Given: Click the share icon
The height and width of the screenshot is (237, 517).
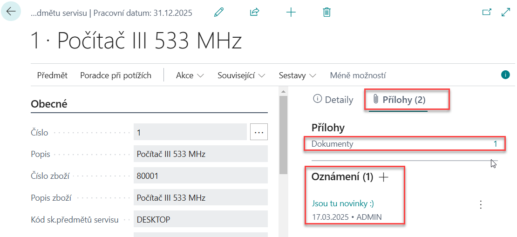Looking at the screenshot, I should pyautogui.click(x=255, y=13).
